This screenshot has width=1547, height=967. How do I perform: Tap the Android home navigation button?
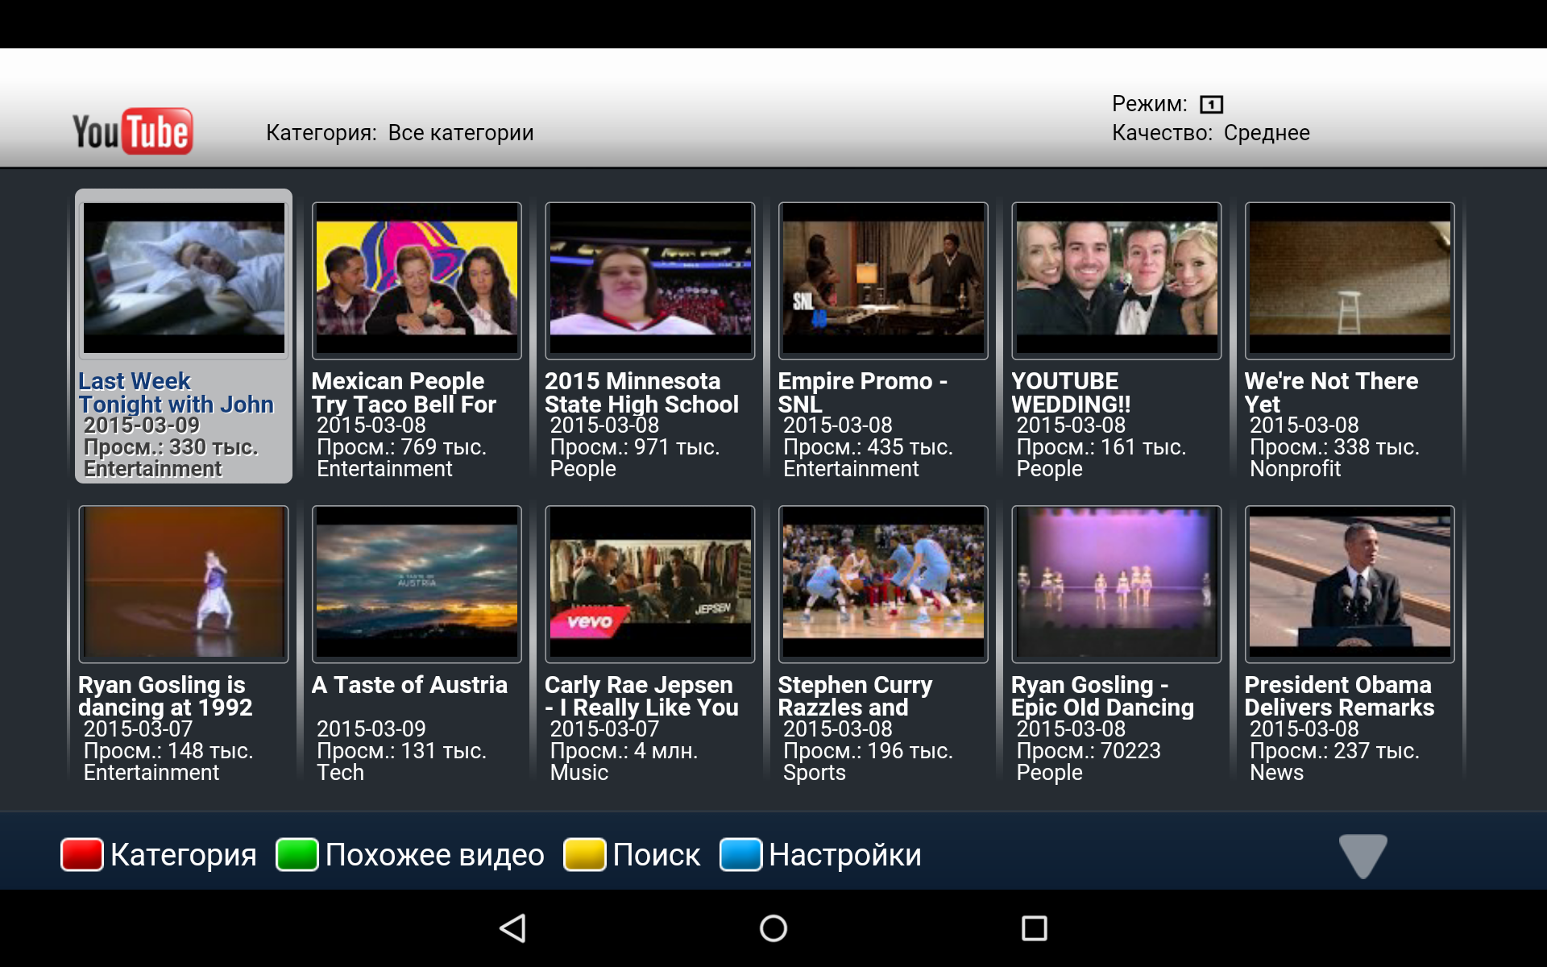pyautogui.click(x=773, y=928)
